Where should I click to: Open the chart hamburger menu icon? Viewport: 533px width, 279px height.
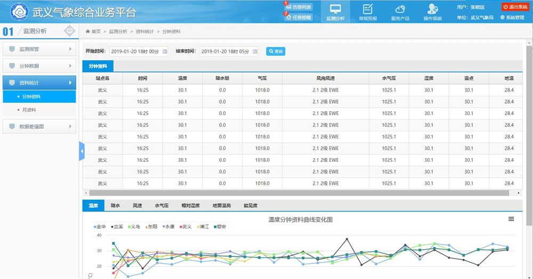[511, 219]
